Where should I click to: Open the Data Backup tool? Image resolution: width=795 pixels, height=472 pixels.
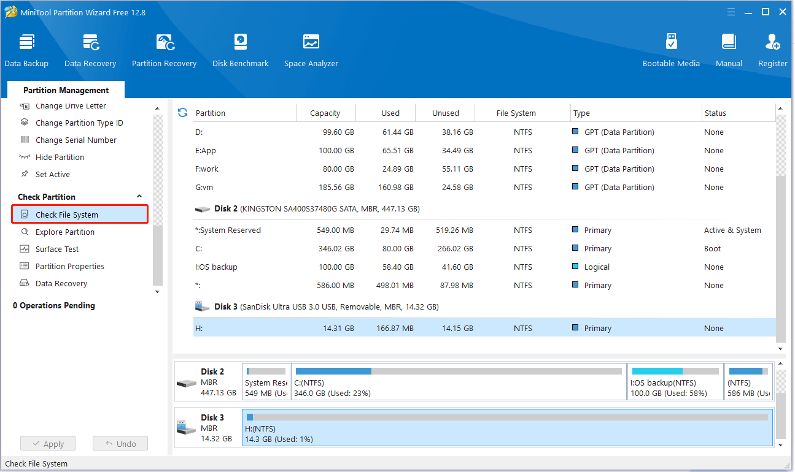[26, 50]
